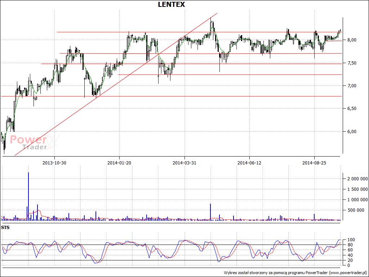Click the STS indicator label

coord(5,228)
